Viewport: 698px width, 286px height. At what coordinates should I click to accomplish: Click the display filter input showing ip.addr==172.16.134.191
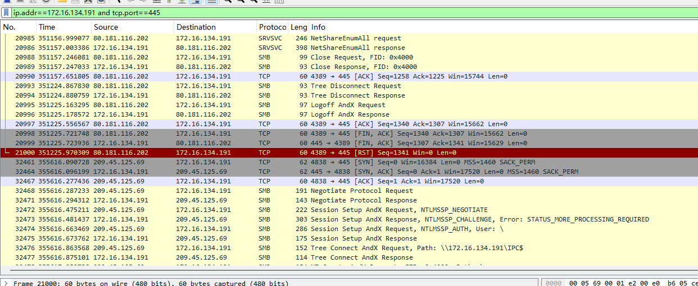354,12
